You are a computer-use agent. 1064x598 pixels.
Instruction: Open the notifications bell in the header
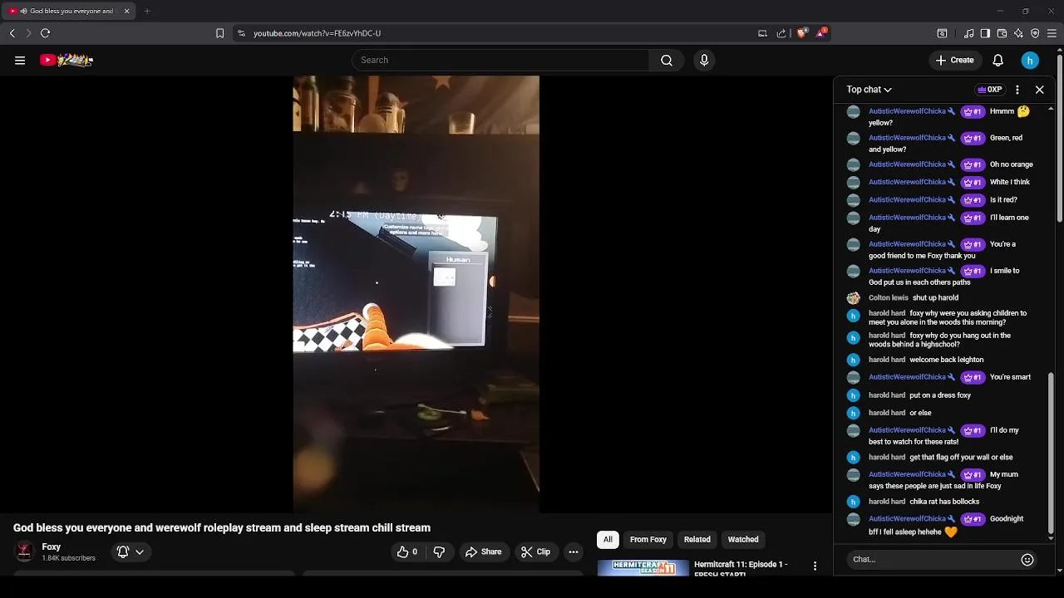pos(998,60)
